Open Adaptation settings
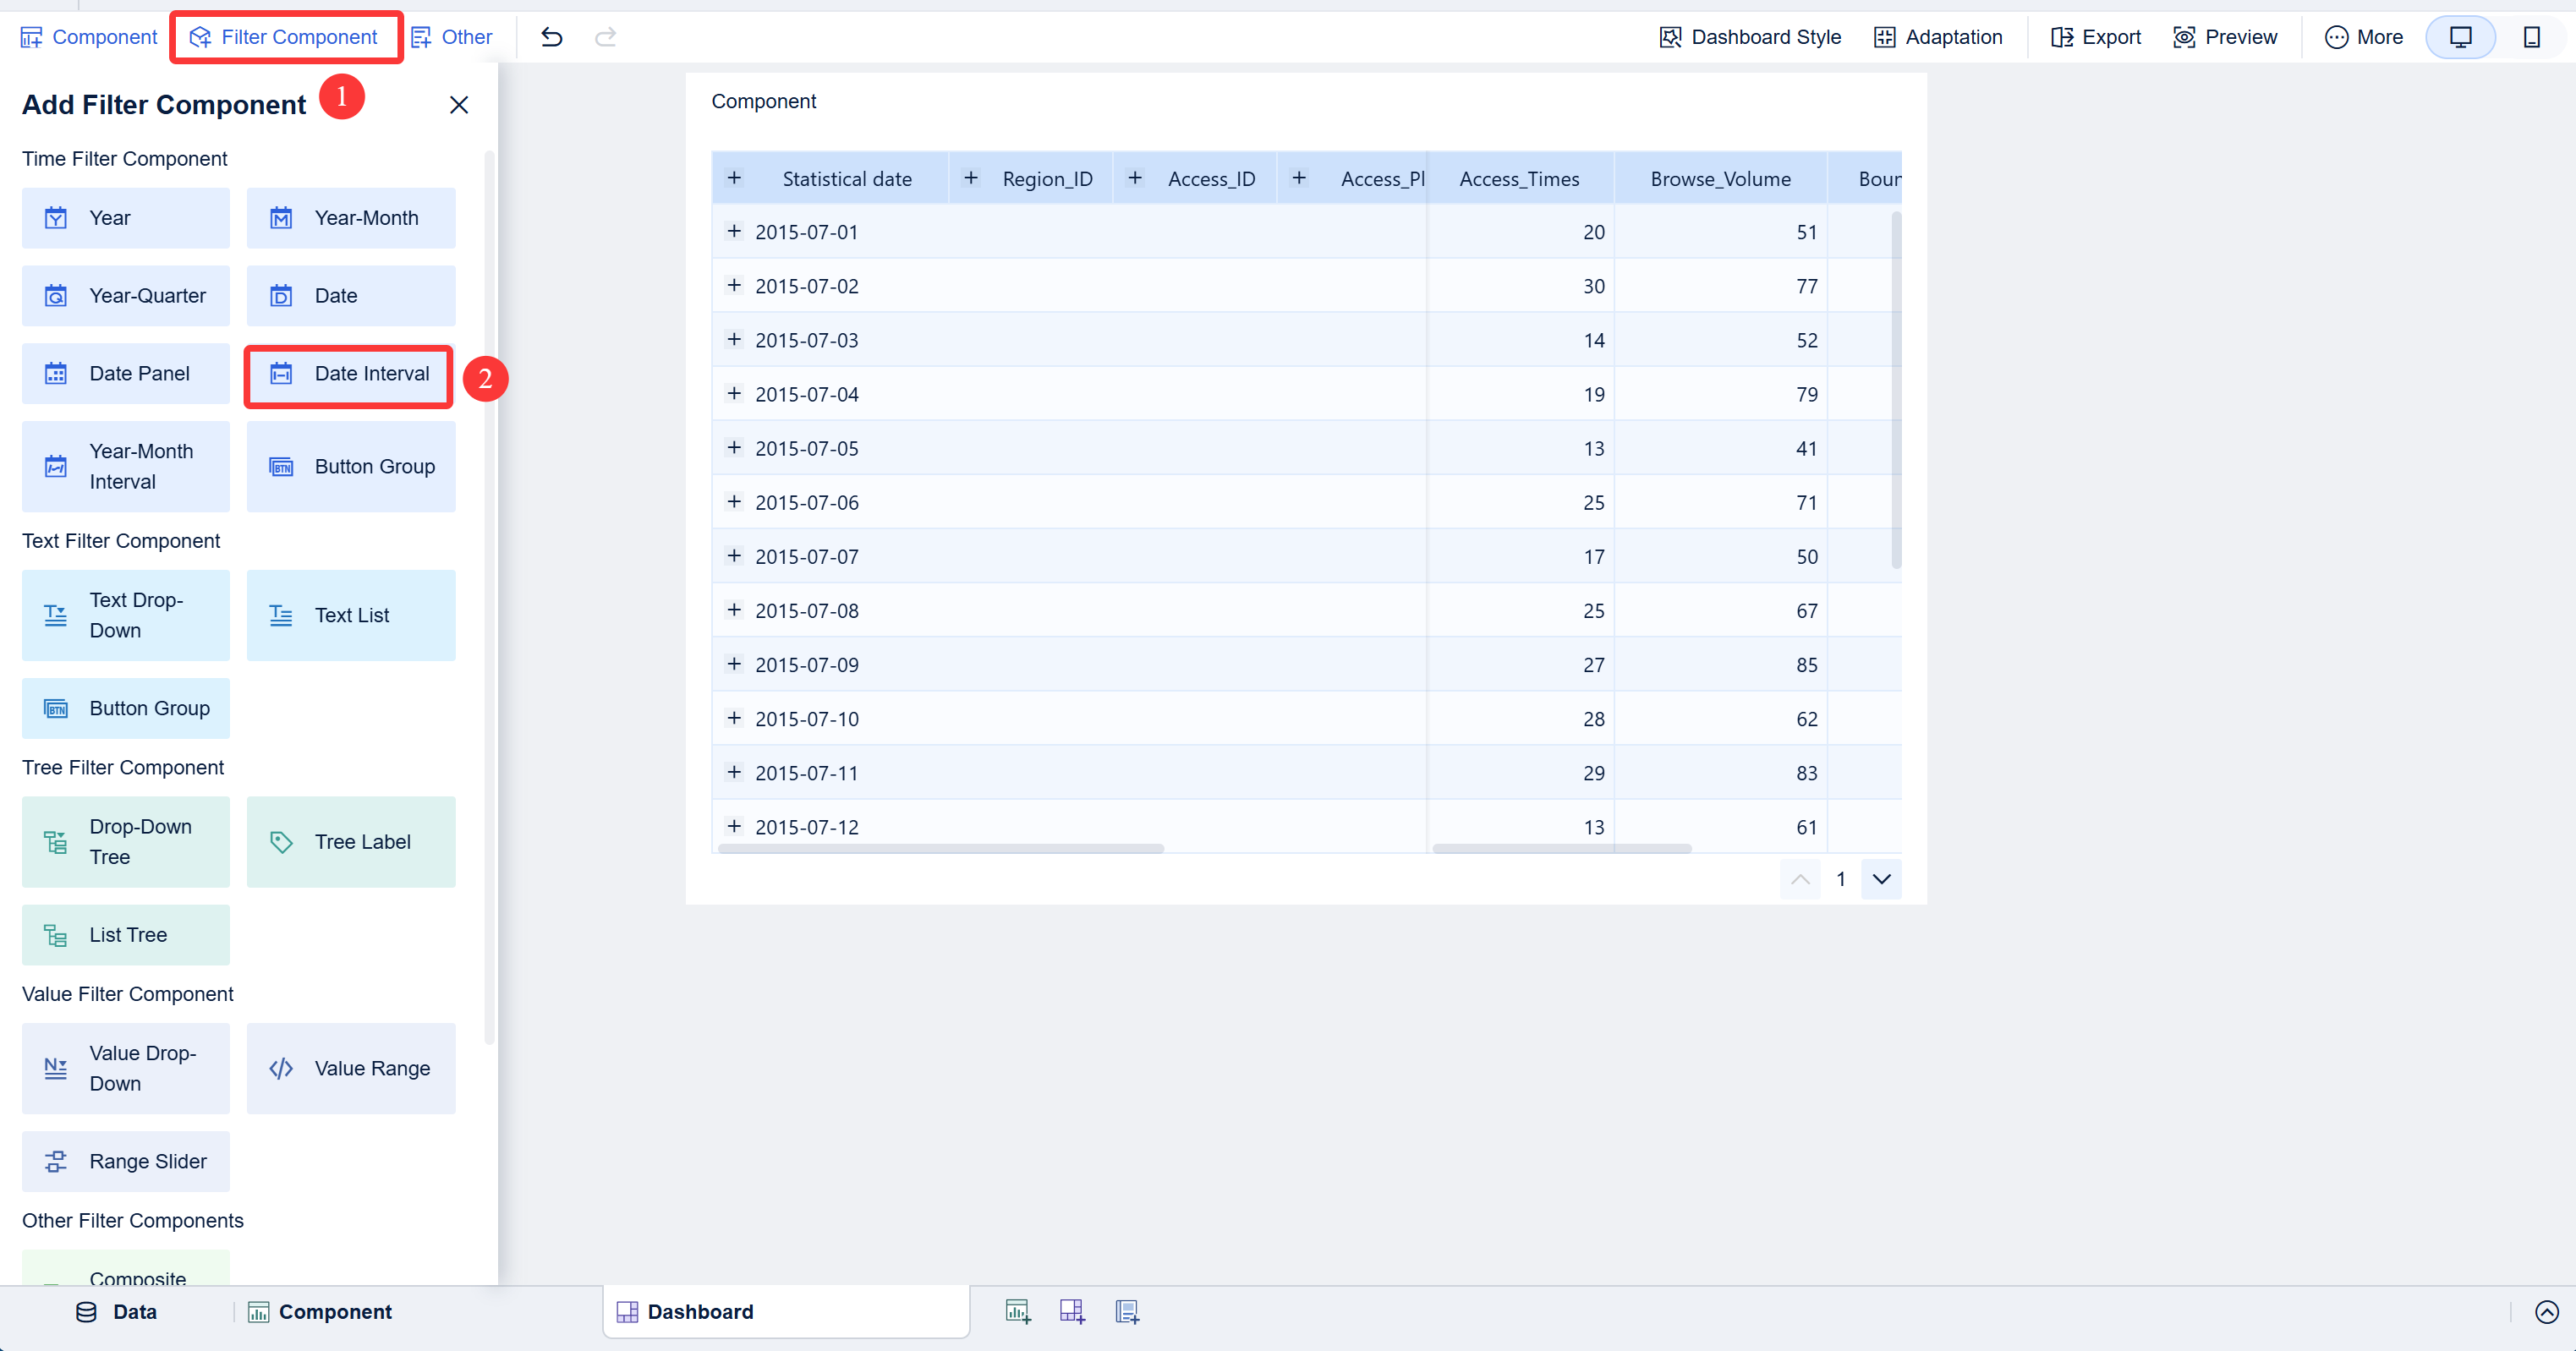The height and width of the screenshot is (1351, 2576). tap(1937, 37)
